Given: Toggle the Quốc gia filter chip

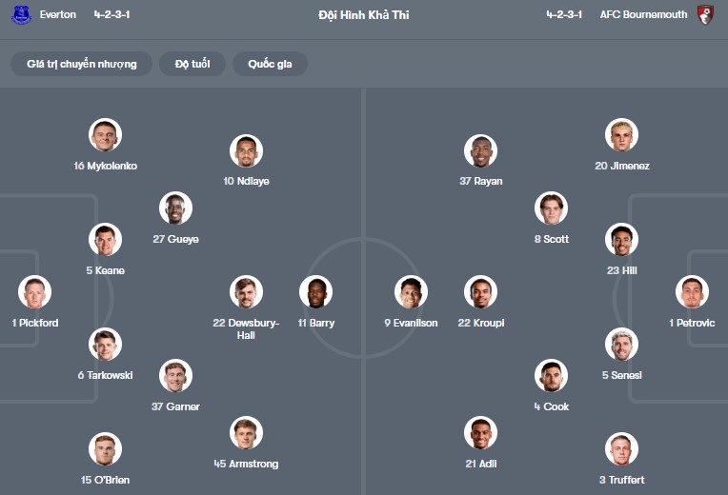Looking at the screenshot, I should click(x=270, y=64).
